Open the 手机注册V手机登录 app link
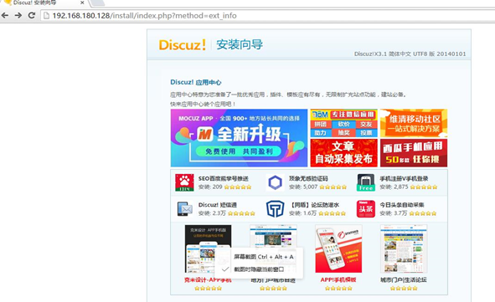This screenshot has width=495, height=302. [x=404, y=178]
